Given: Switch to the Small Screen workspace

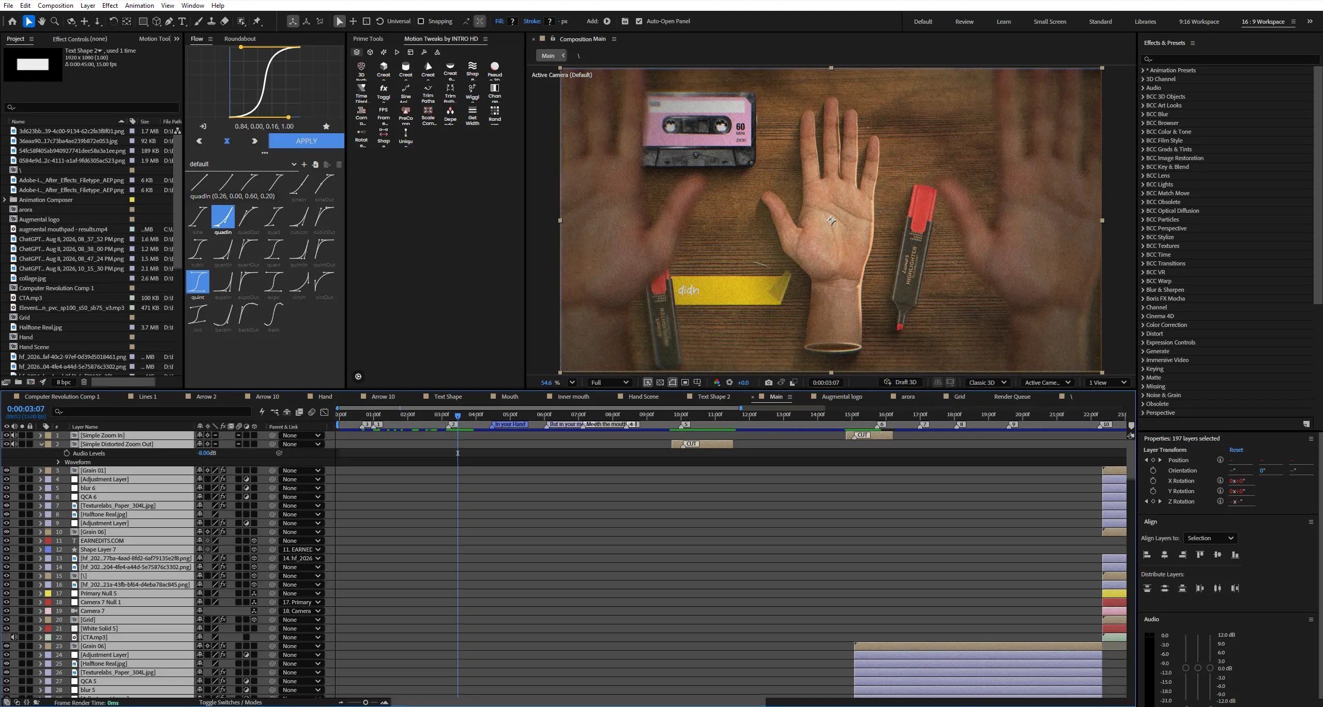Looking at the screenshot, I should point(1050,22).
